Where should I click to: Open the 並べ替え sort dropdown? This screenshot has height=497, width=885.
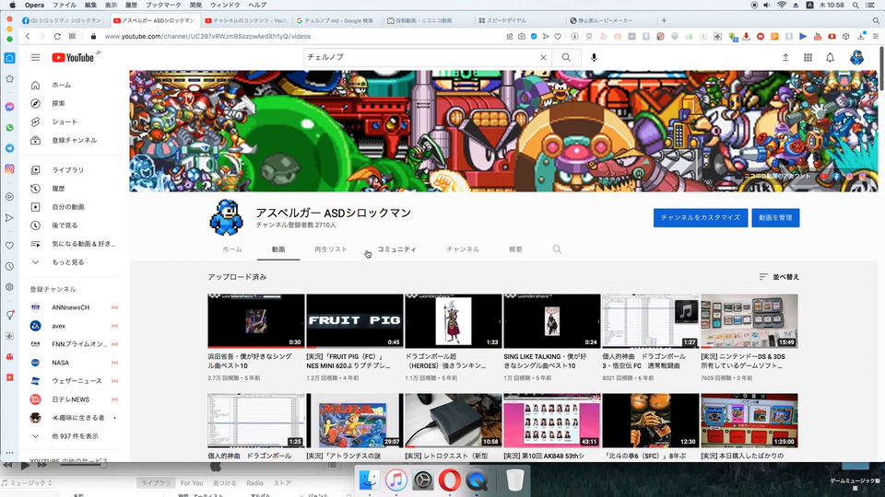point(779,277)
